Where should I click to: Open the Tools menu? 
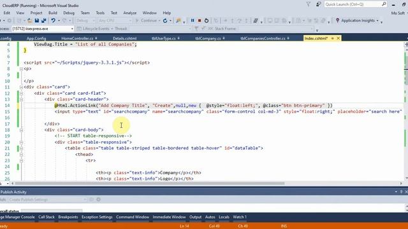pyautogui.click(x=100, y=13)
